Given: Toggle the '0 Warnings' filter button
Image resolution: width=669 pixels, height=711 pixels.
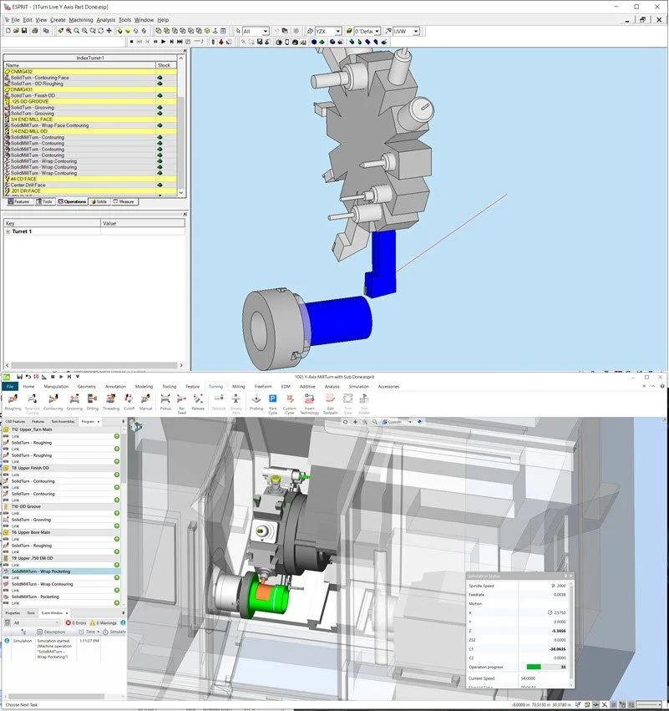Looking at the screenshot, I should 104,622.
